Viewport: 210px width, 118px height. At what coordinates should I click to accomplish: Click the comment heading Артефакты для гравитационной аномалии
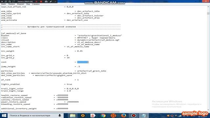pos(52,27)
